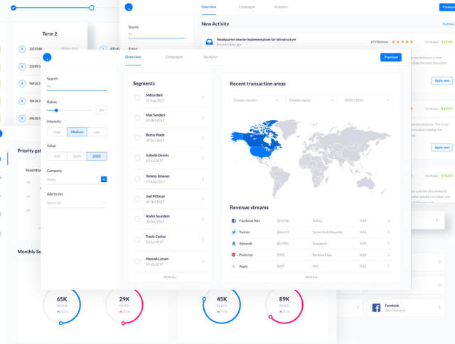Click the blue checkmark at the progress bar start
Image resolution: width=455 pixels, height=344 pixels.
pyautogui.click(x=14, y=8)
